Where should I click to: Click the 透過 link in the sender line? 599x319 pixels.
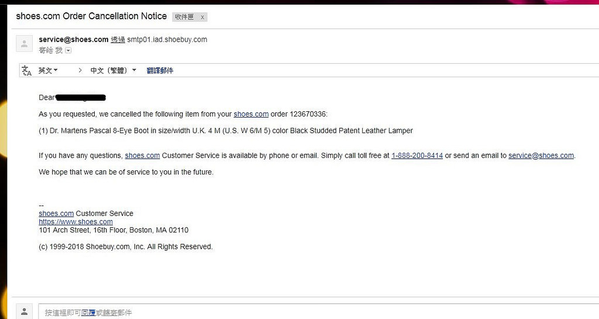coord(118,40)
